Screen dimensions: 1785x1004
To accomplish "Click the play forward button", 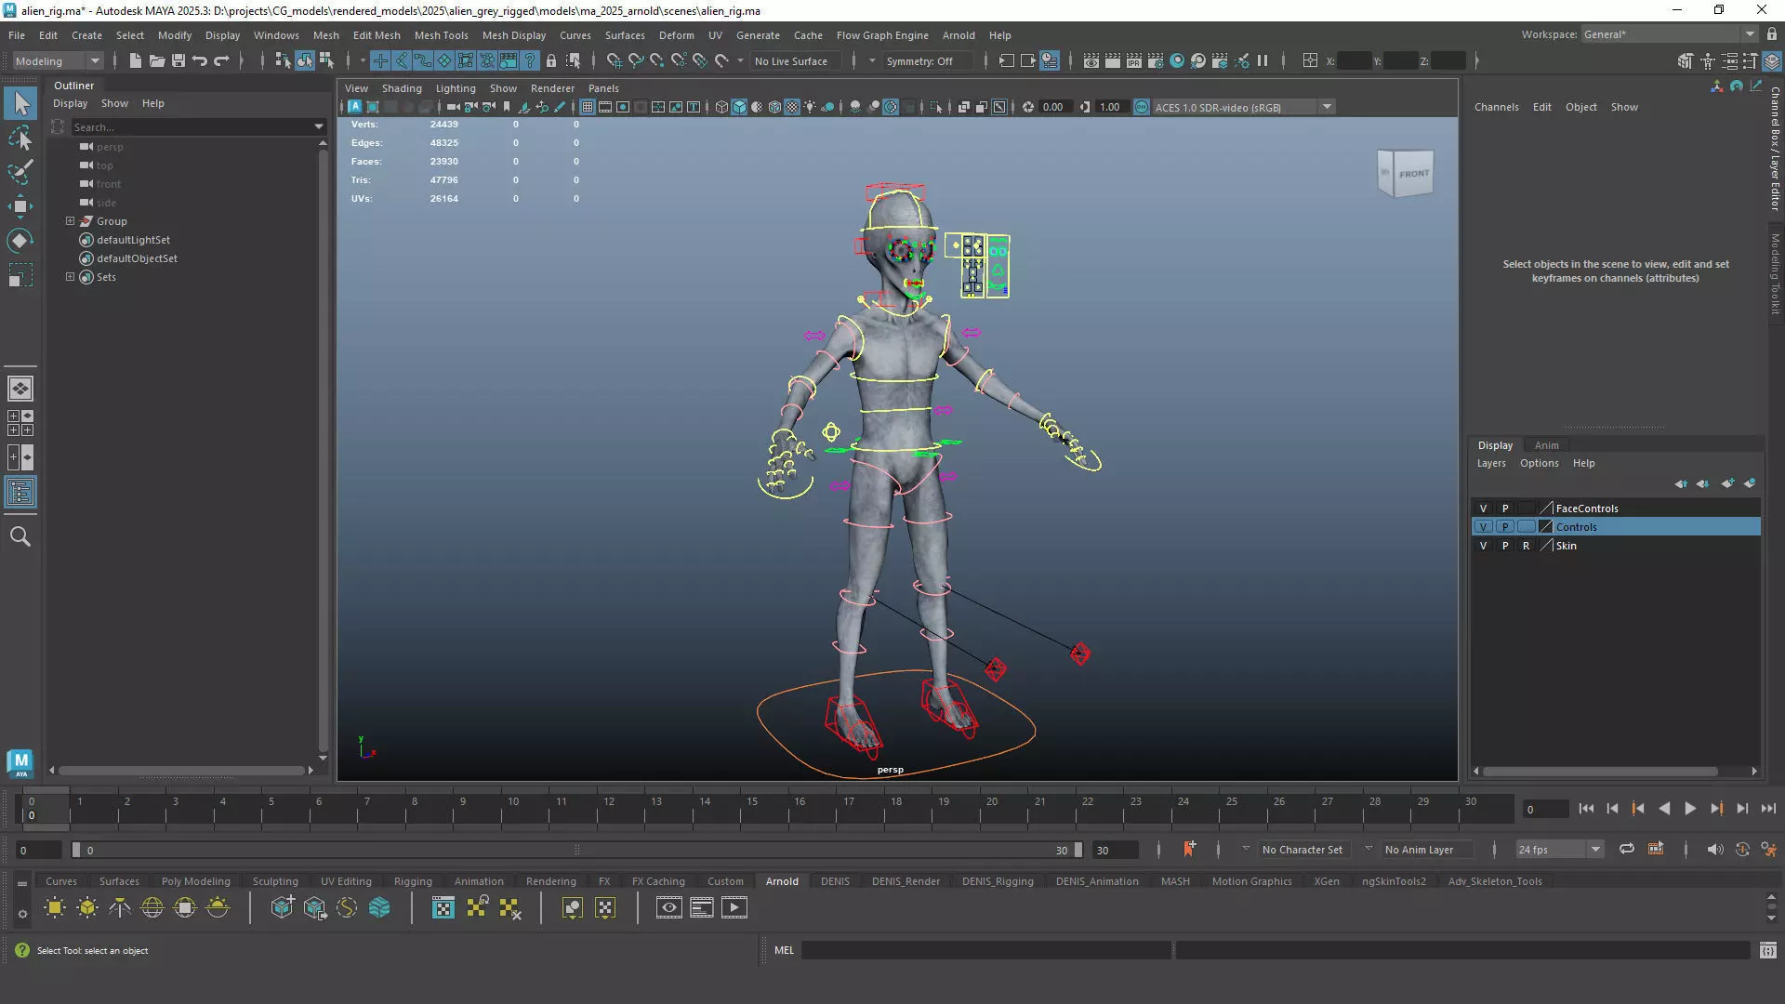I will [x=1690, y=809].
